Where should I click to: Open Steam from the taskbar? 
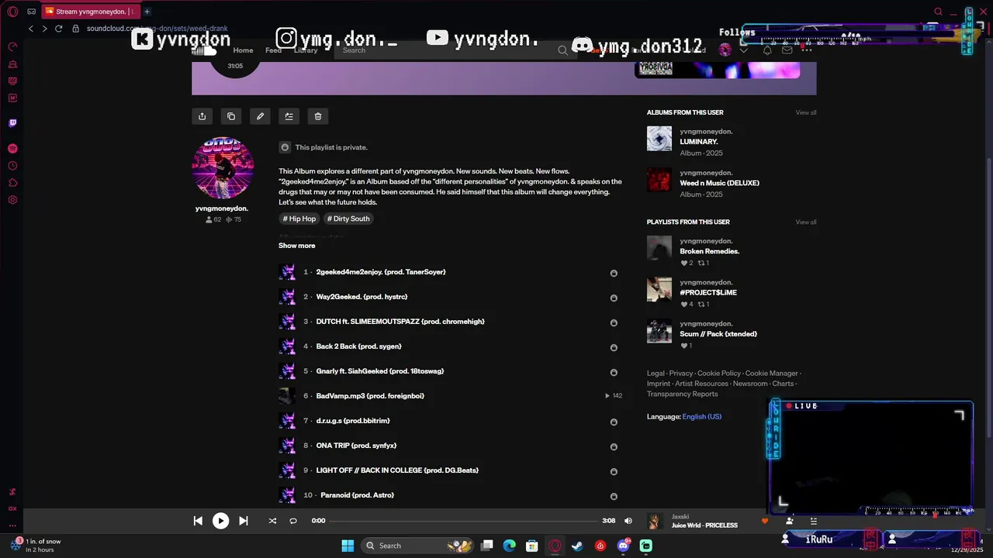click(577, 546)
